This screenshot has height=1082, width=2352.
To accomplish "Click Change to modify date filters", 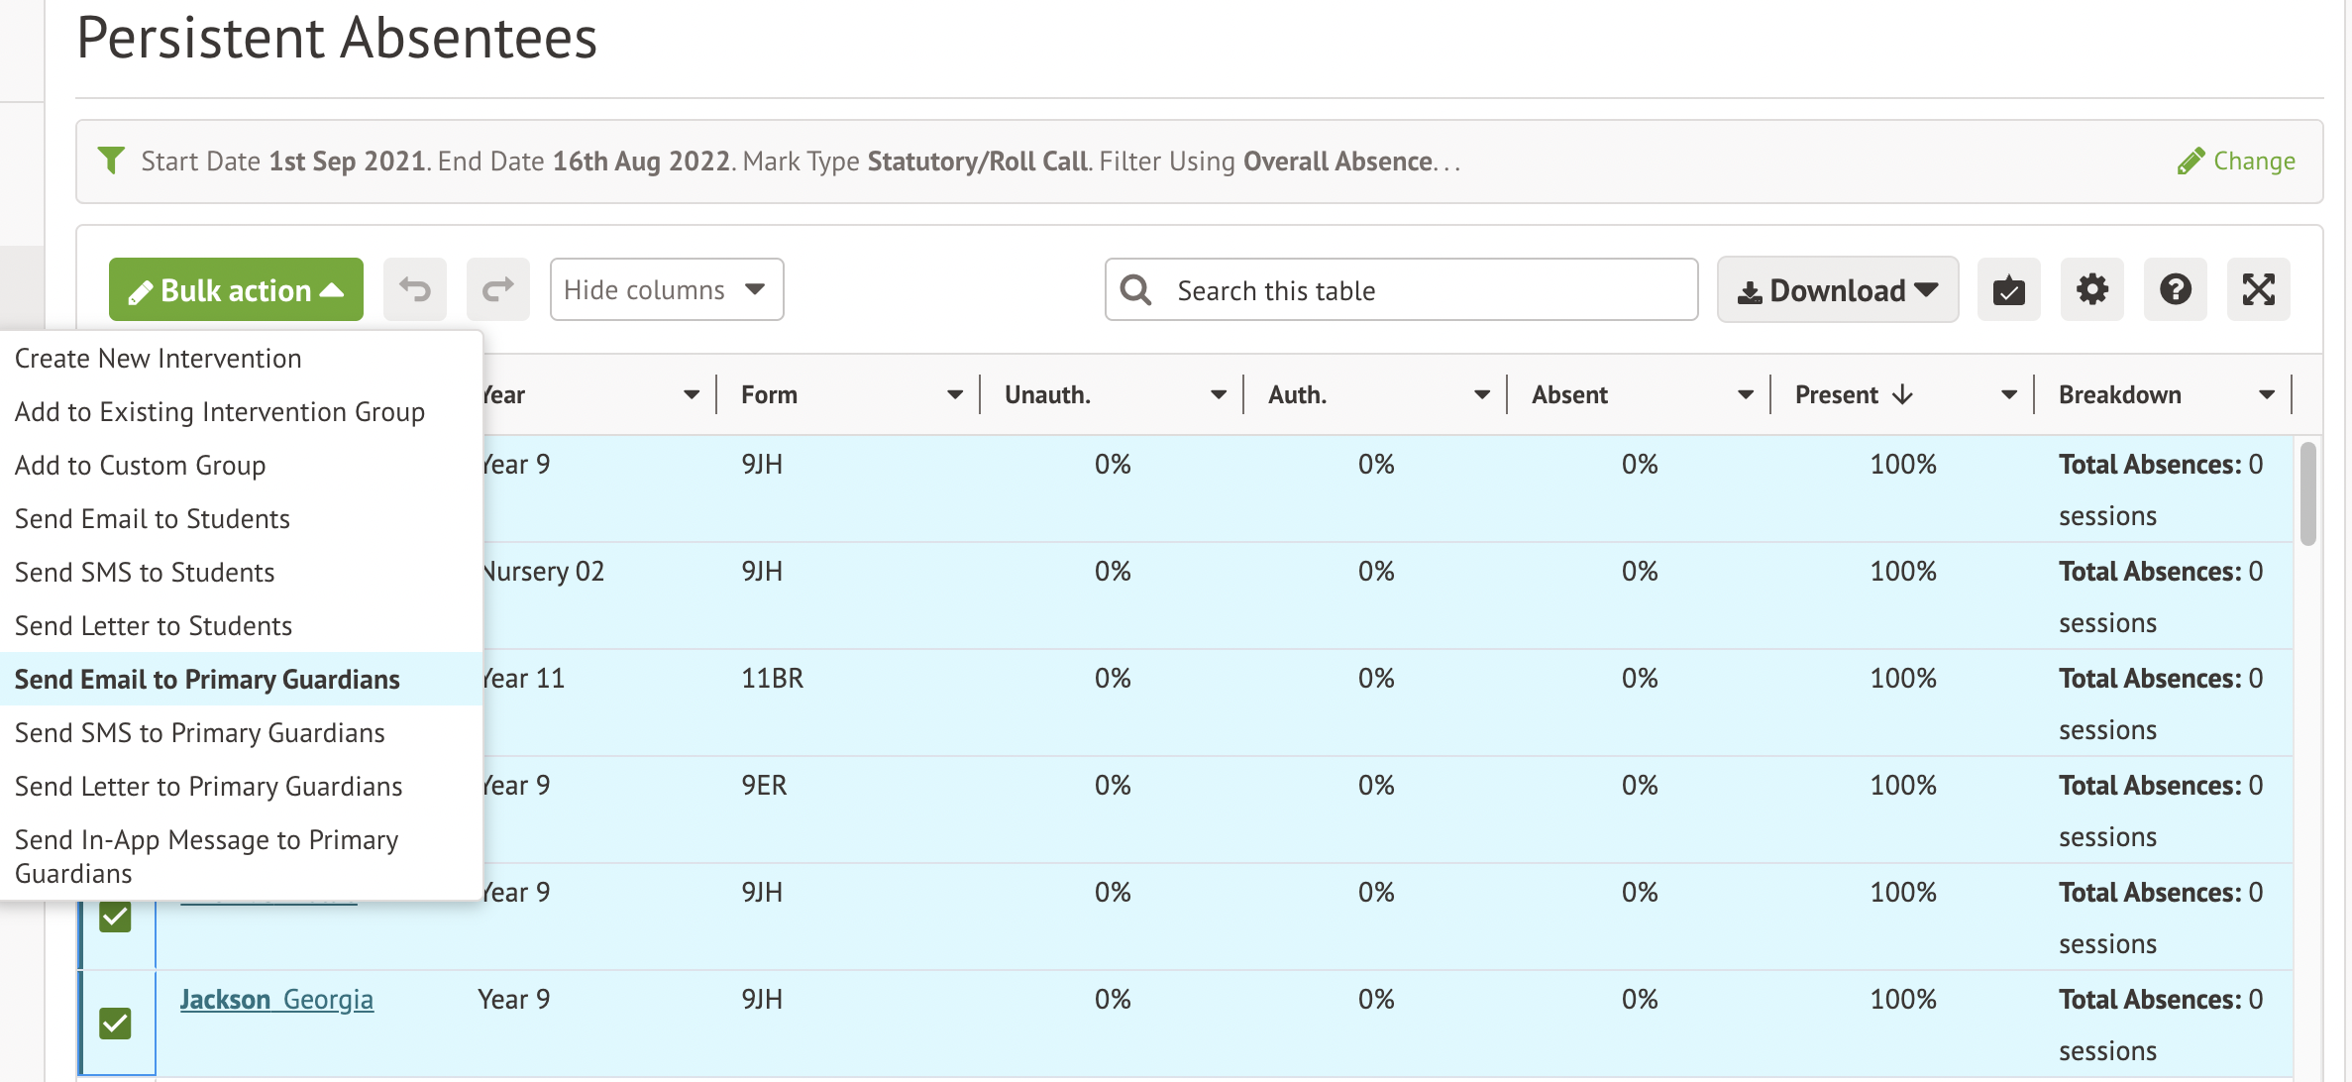I will tap(2238, 161).
